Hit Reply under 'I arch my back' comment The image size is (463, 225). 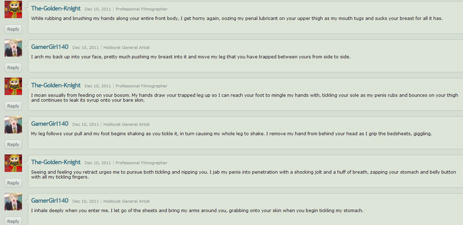[13, 68]
